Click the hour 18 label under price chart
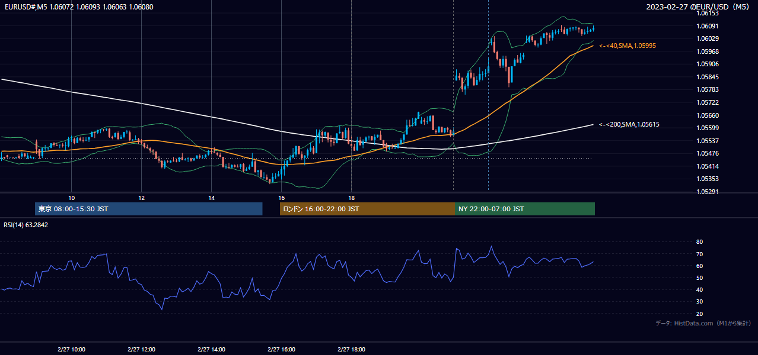The image size is (758, 355). click(351, 198)
